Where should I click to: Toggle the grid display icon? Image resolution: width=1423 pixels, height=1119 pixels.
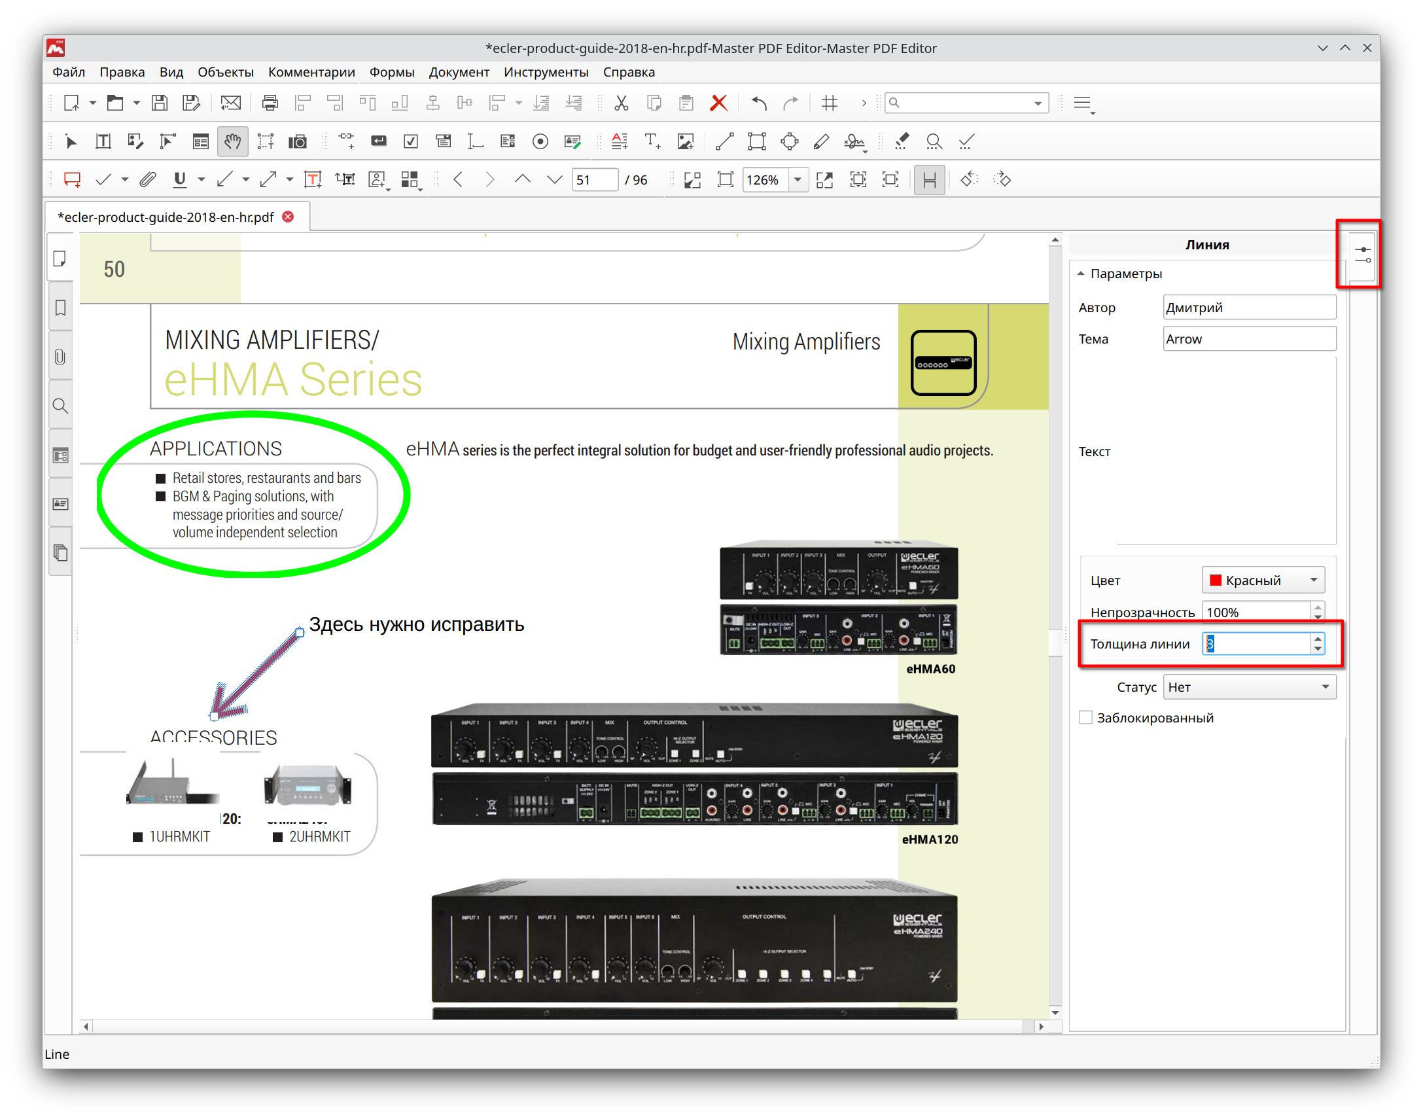[830, 103]
